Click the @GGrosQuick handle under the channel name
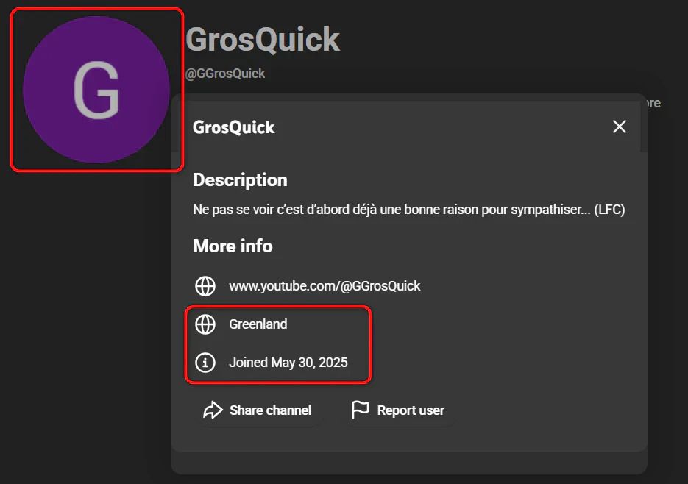The height and width of the screenshot is (484, 688). click(225, 74)
